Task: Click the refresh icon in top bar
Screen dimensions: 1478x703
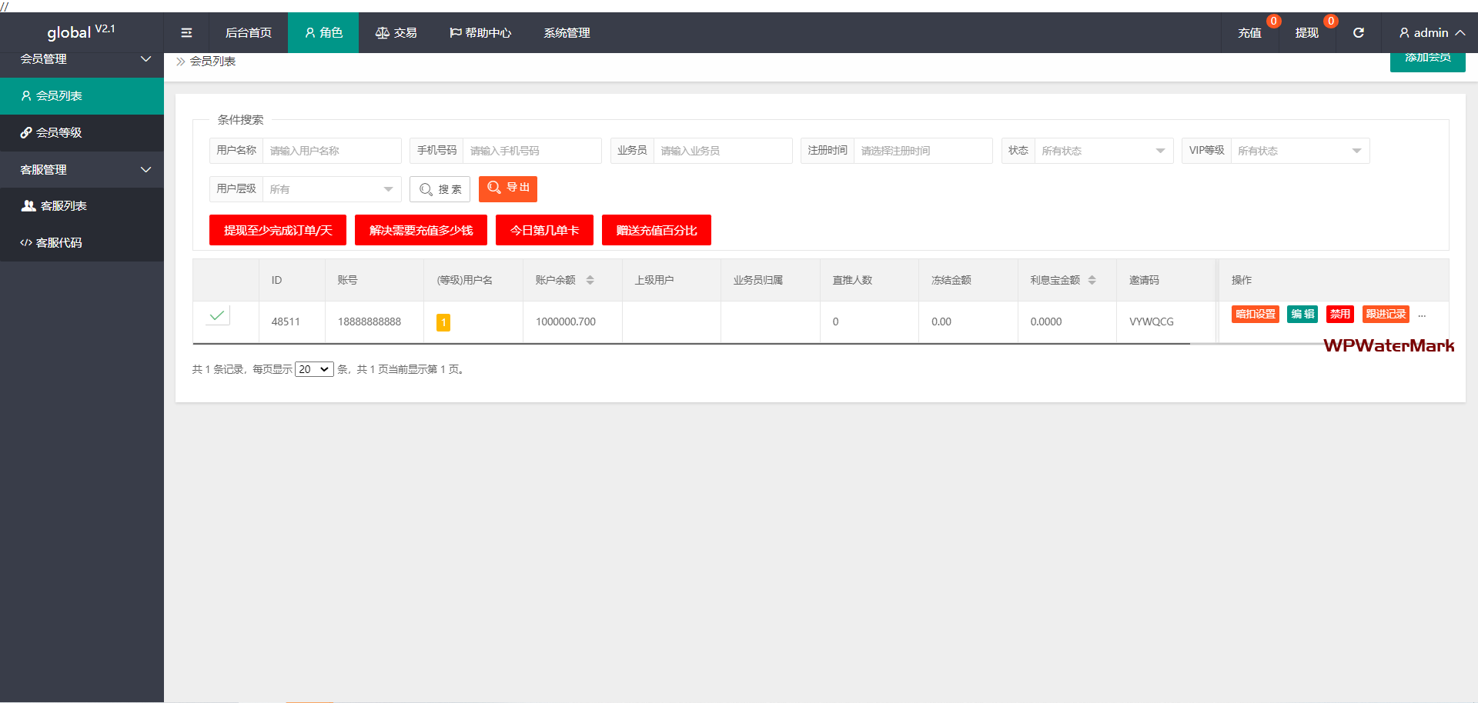Action: coord(1359,33)
